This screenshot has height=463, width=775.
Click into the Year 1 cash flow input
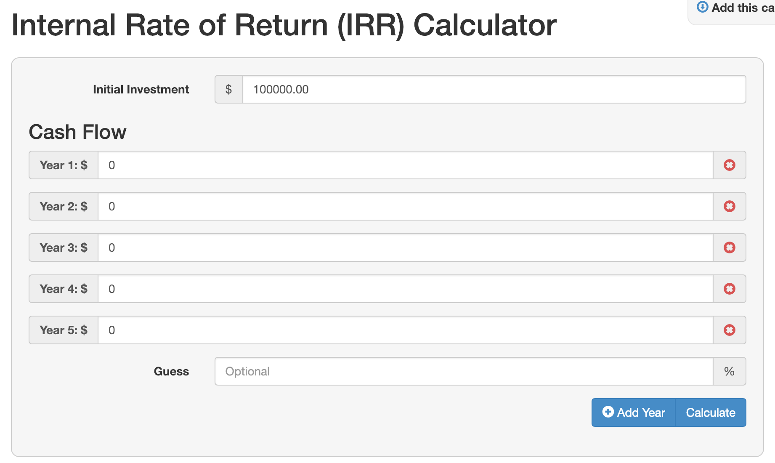(x=405, y=165)
